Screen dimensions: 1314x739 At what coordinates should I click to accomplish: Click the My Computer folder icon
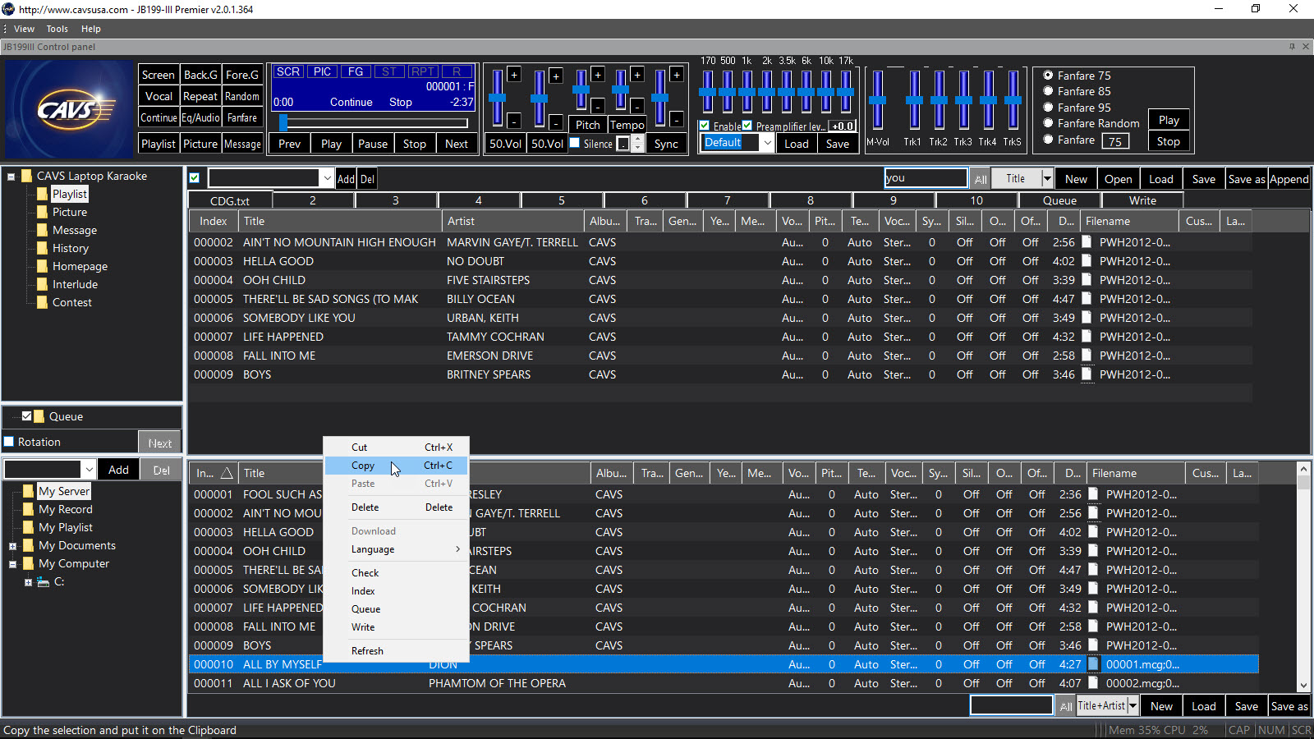29,563
